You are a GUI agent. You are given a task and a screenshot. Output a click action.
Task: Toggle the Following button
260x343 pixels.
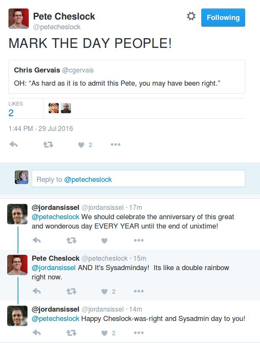[x=223, y=17]
